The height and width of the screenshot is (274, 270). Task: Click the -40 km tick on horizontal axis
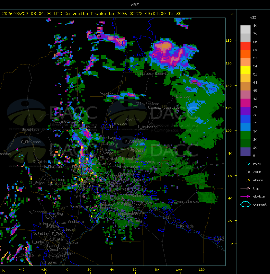click(22, 270)
